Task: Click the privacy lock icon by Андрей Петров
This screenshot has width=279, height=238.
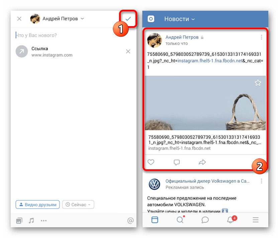Action: pos(202,38)
